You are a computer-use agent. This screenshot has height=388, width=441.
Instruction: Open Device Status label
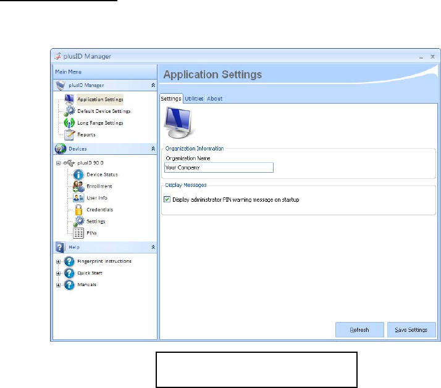[102, 175]
